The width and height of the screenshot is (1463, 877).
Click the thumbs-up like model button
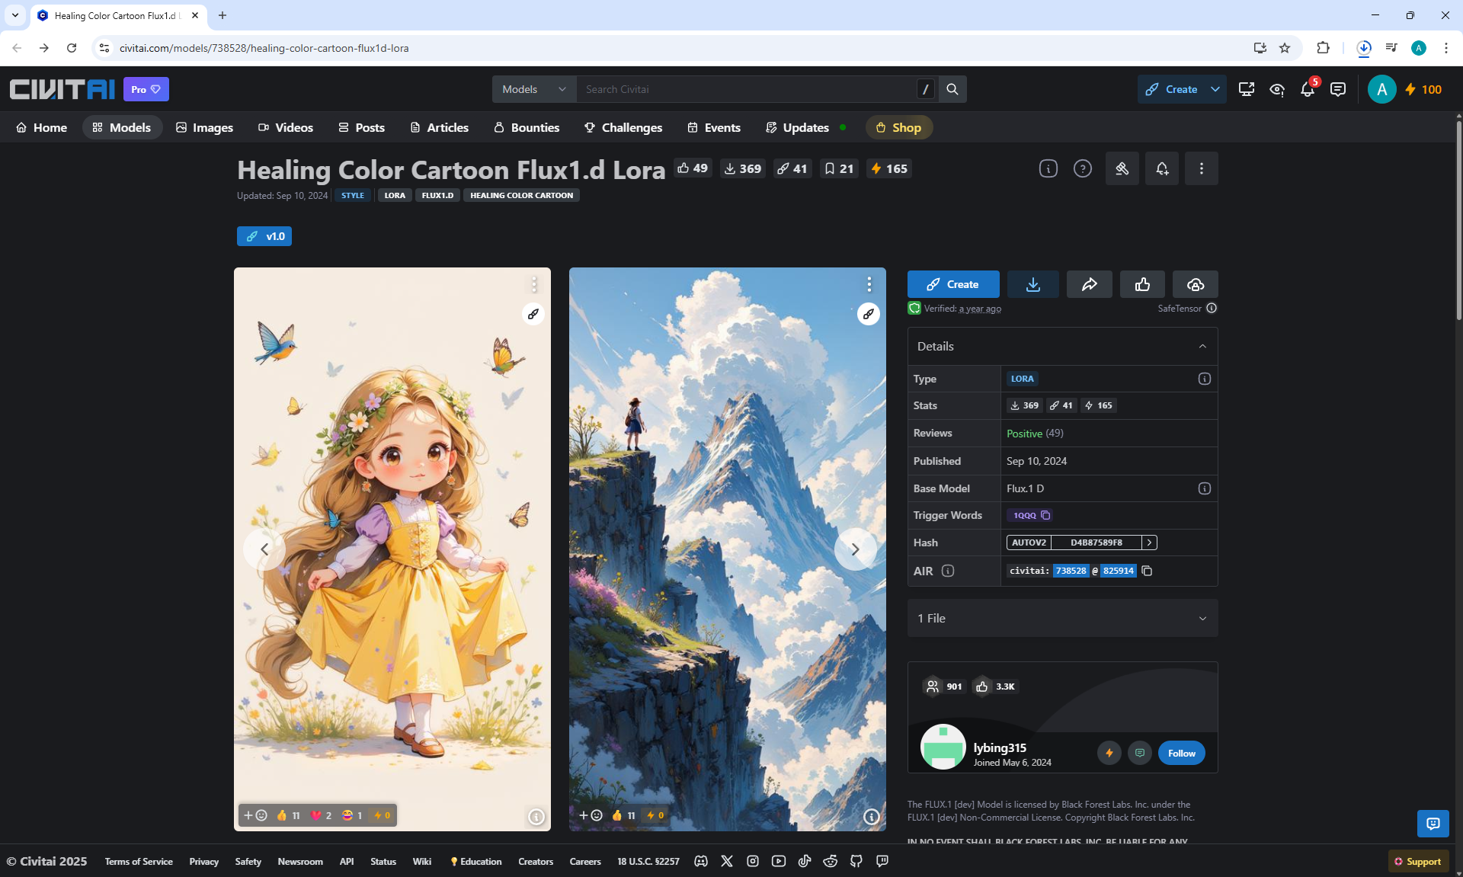point(1142,284)
